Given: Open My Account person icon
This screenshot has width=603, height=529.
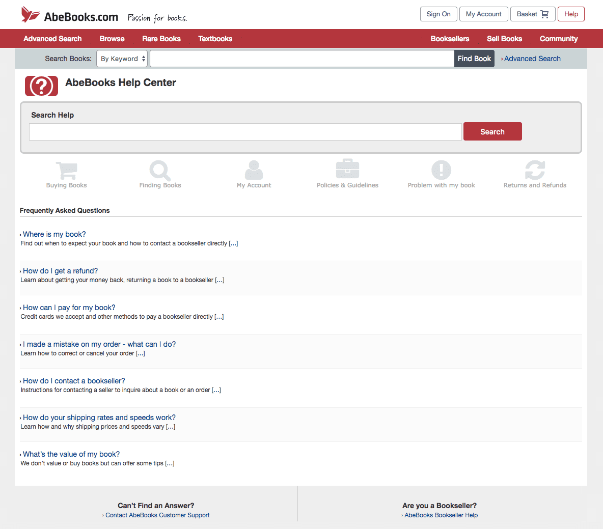Looking at the screenshot, I should [x=254, y=170].
